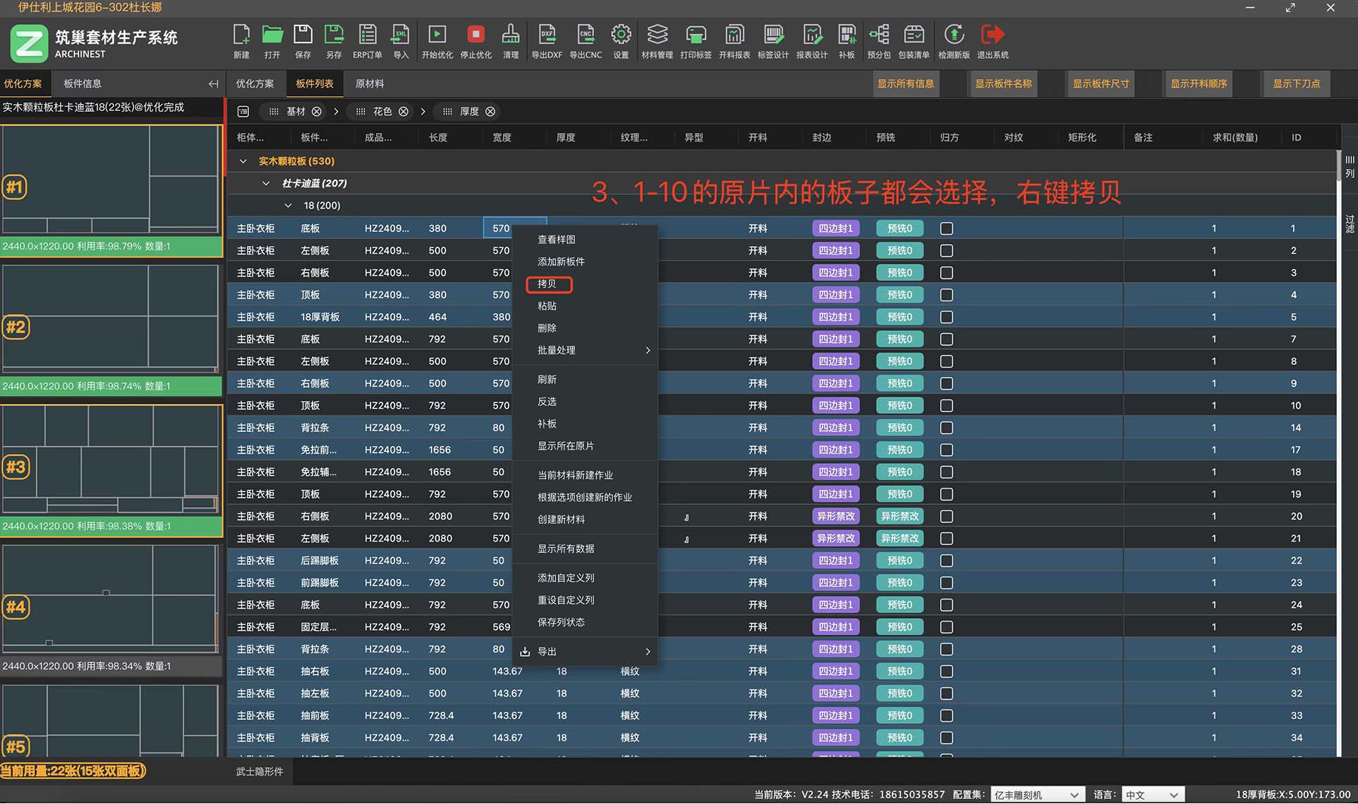Click the 显示下刀点 button
The height and width of the screenshot is (804, 1358).
1296,83
